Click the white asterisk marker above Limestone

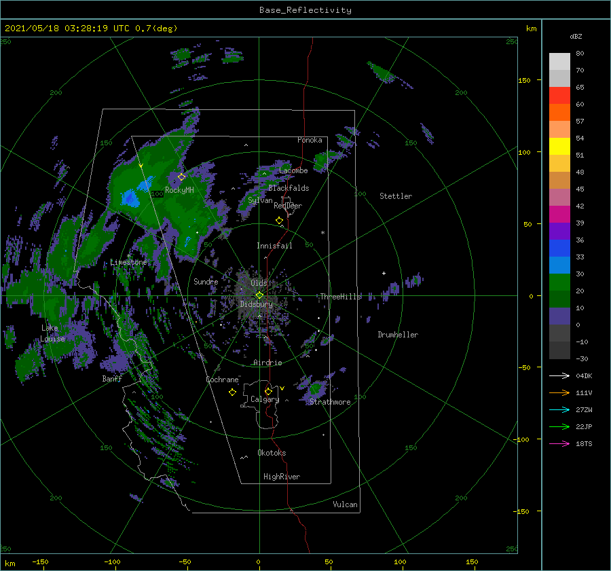point(128,256)
